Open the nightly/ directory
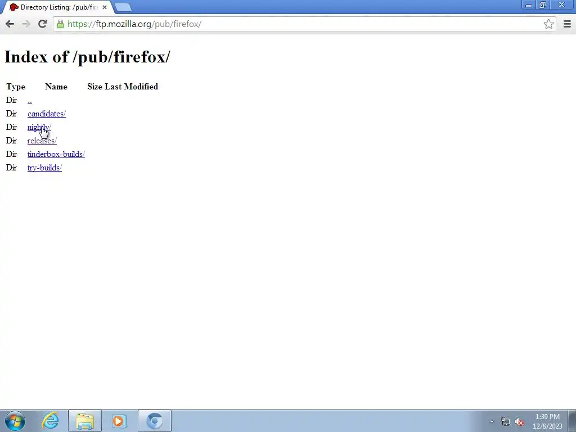This screenshot has width=576, height=432. click(x=39, y=127)
